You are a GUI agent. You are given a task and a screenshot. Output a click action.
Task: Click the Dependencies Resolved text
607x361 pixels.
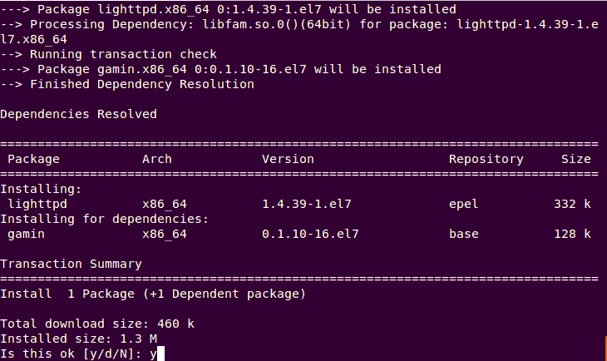tap(78, 114)
